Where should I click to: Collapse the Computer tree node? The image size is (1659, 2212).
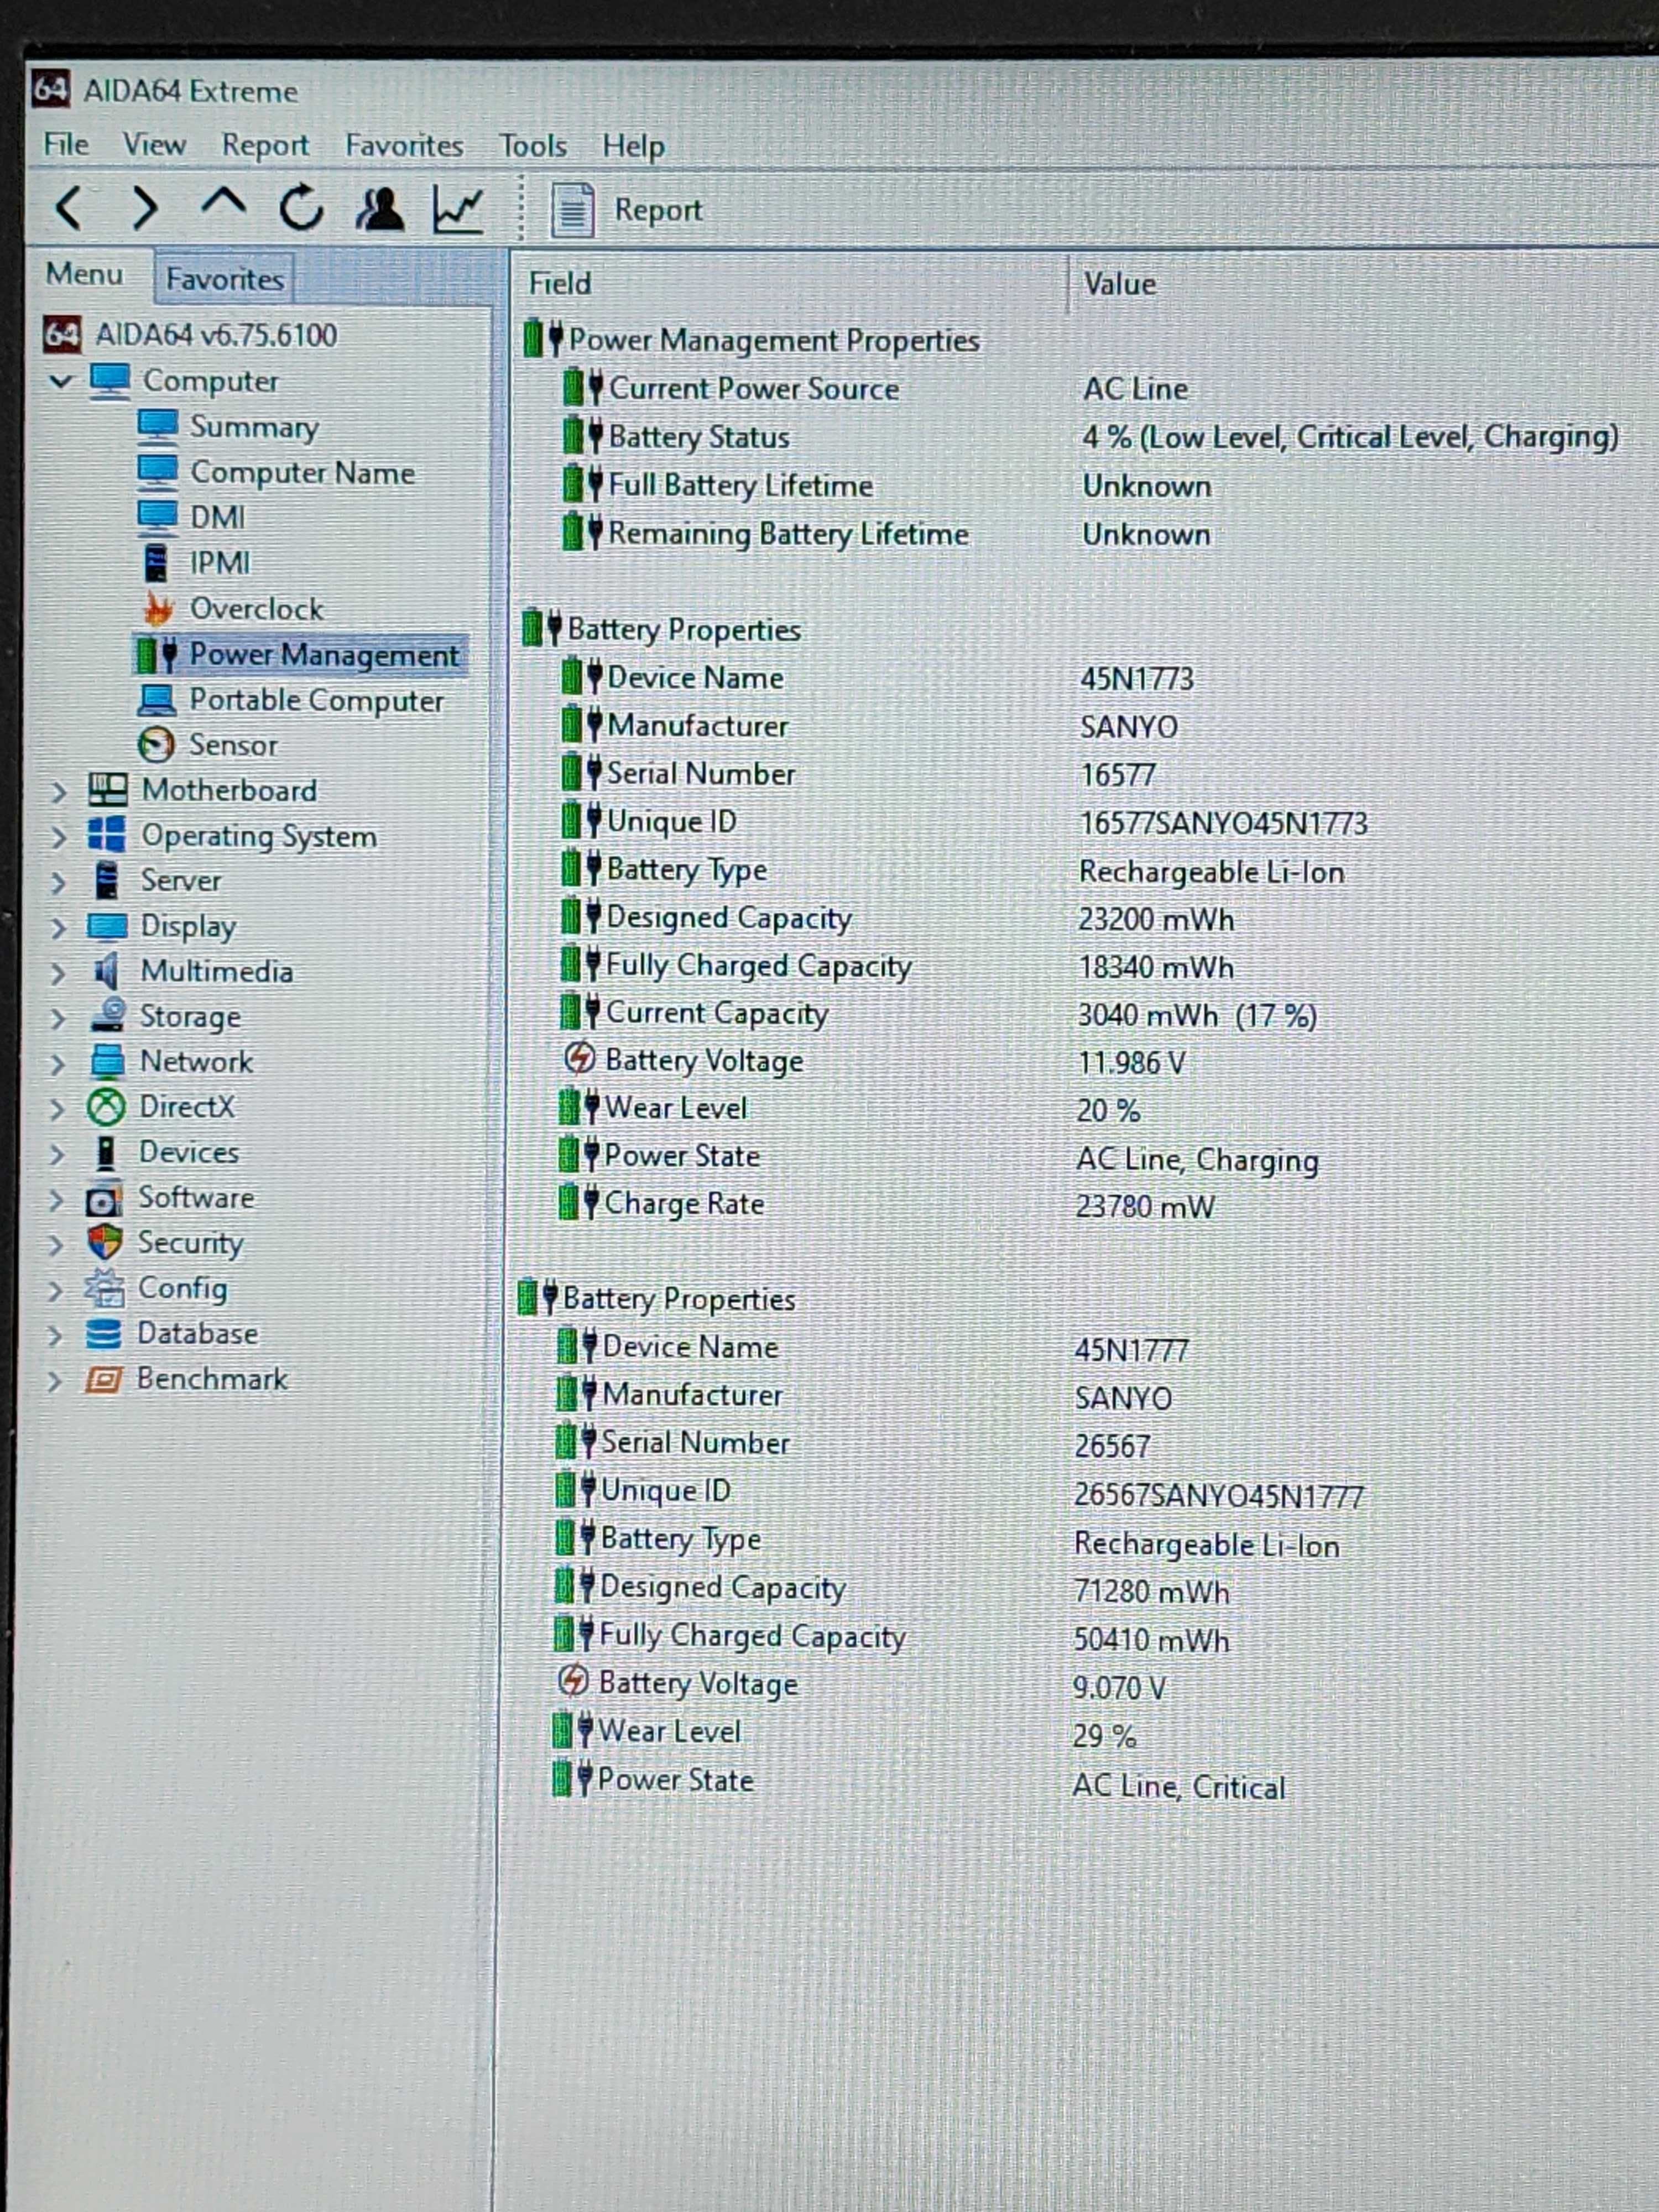(x=62, y=381)
